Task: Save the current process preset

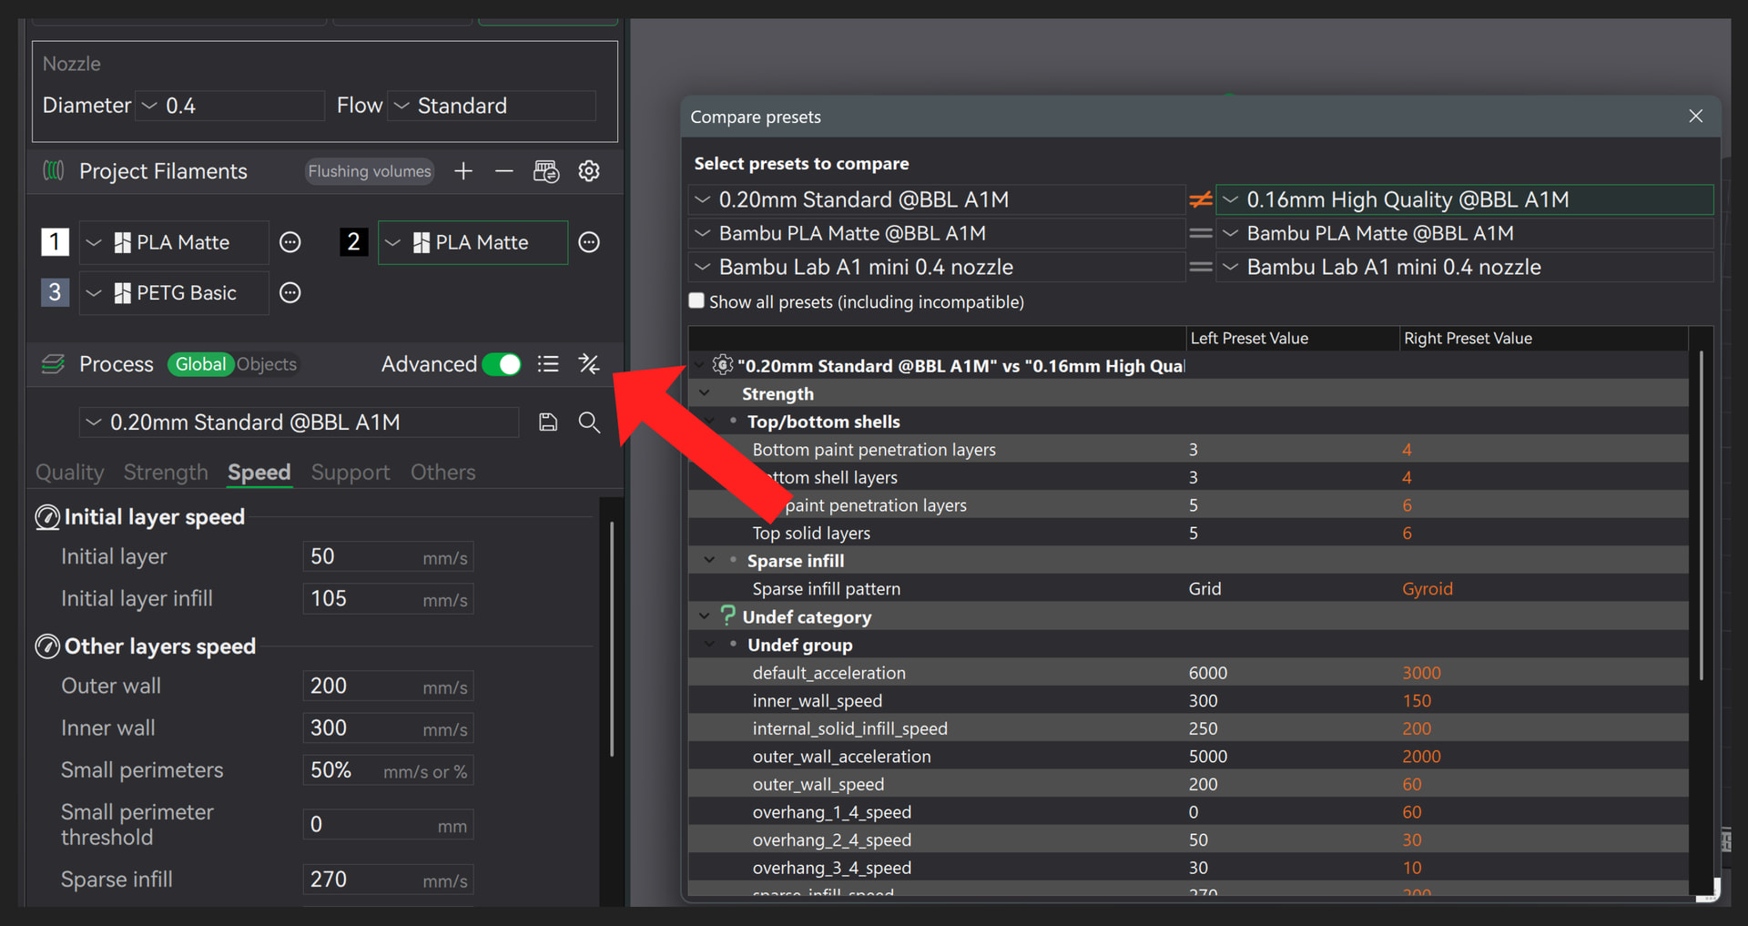Action: 548,422
